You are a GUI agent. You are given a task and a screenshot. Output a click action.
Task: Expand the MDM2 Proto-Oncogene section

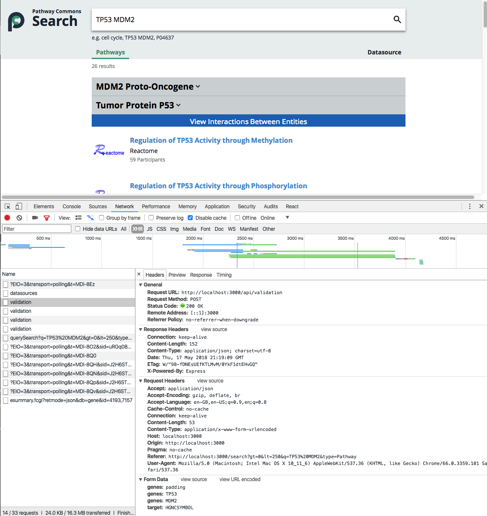coord(148,87)
